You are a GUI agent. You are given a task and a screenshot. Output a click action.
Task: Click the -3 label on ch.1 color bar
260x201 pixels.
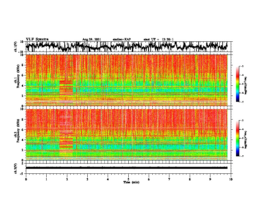[x=242, y=66]
